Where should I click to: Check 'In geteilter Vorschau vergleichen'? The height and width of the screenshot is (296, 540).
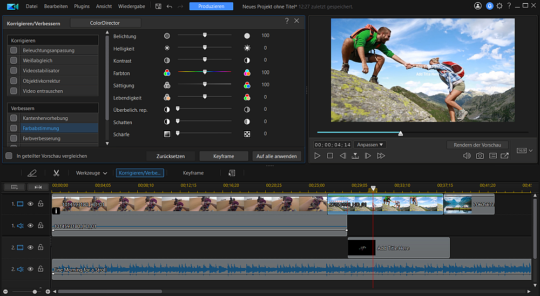pyautogui.click(x=9, y=156)
